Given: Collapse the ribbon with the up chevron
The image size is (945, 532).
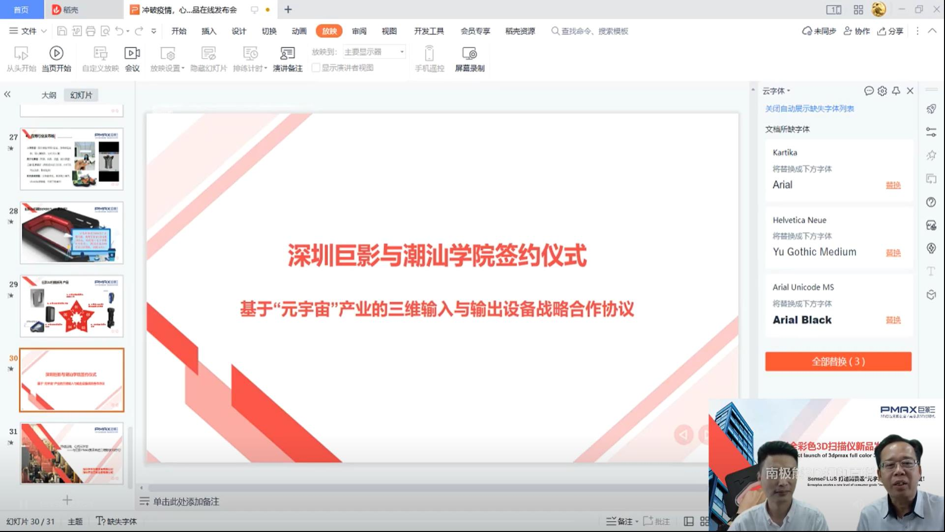Looking at the screenshot, I should (932, 31).
